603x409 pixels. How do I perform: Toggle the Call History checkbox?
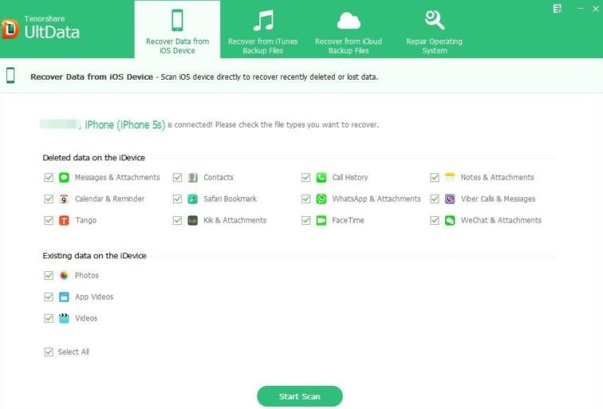306,178
